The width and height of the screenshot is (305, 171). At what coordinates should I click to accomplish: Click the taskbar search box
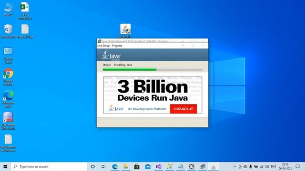coord(49,167)
